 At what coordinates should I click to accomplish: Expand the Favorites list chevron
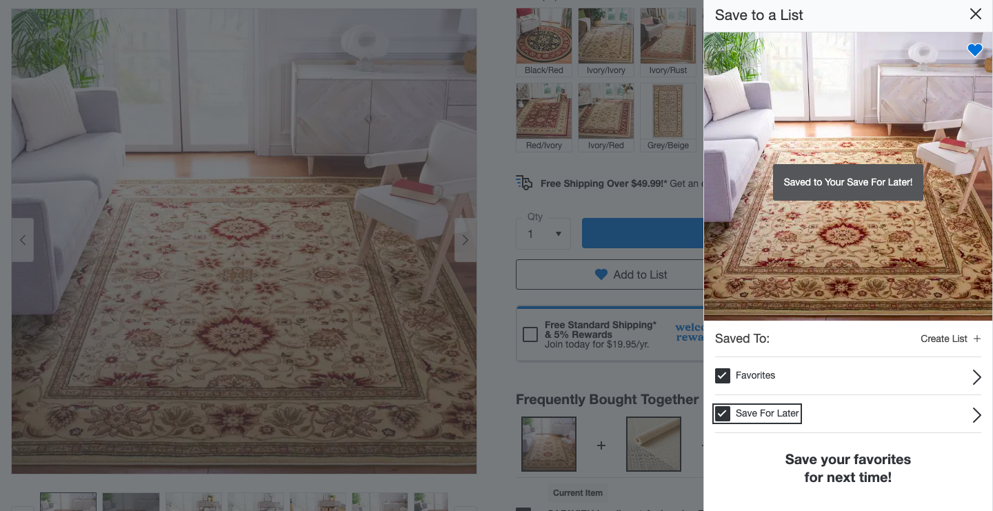[976, 377]
